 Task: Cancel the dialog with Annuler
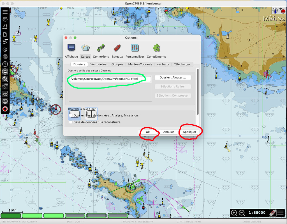coord(168,132)
